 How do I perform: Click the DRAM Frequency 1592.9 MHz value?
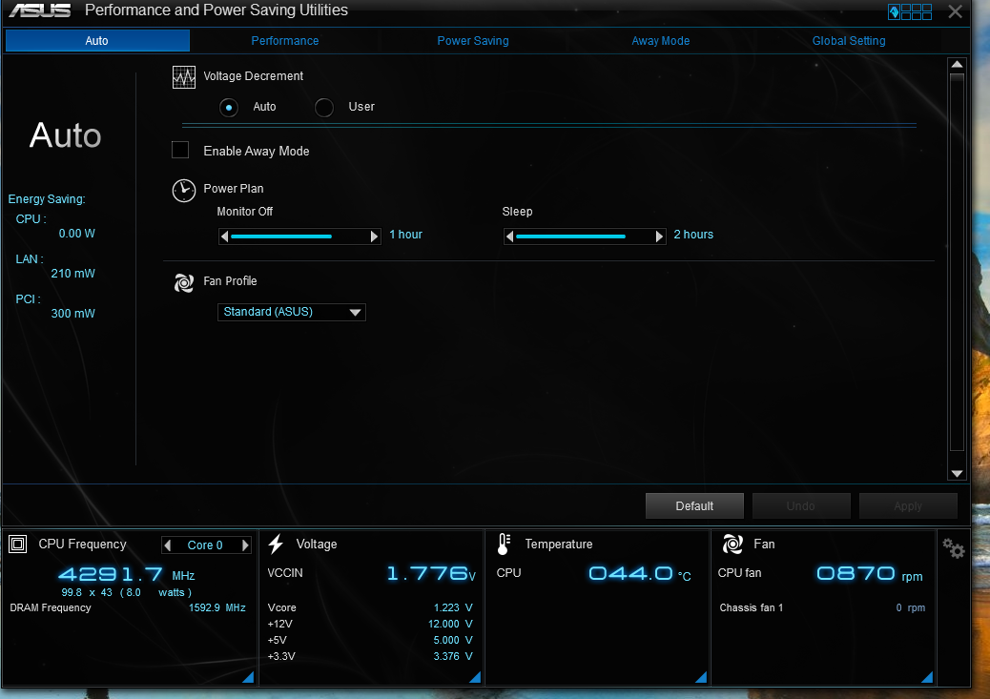click(x=217, y=607)
